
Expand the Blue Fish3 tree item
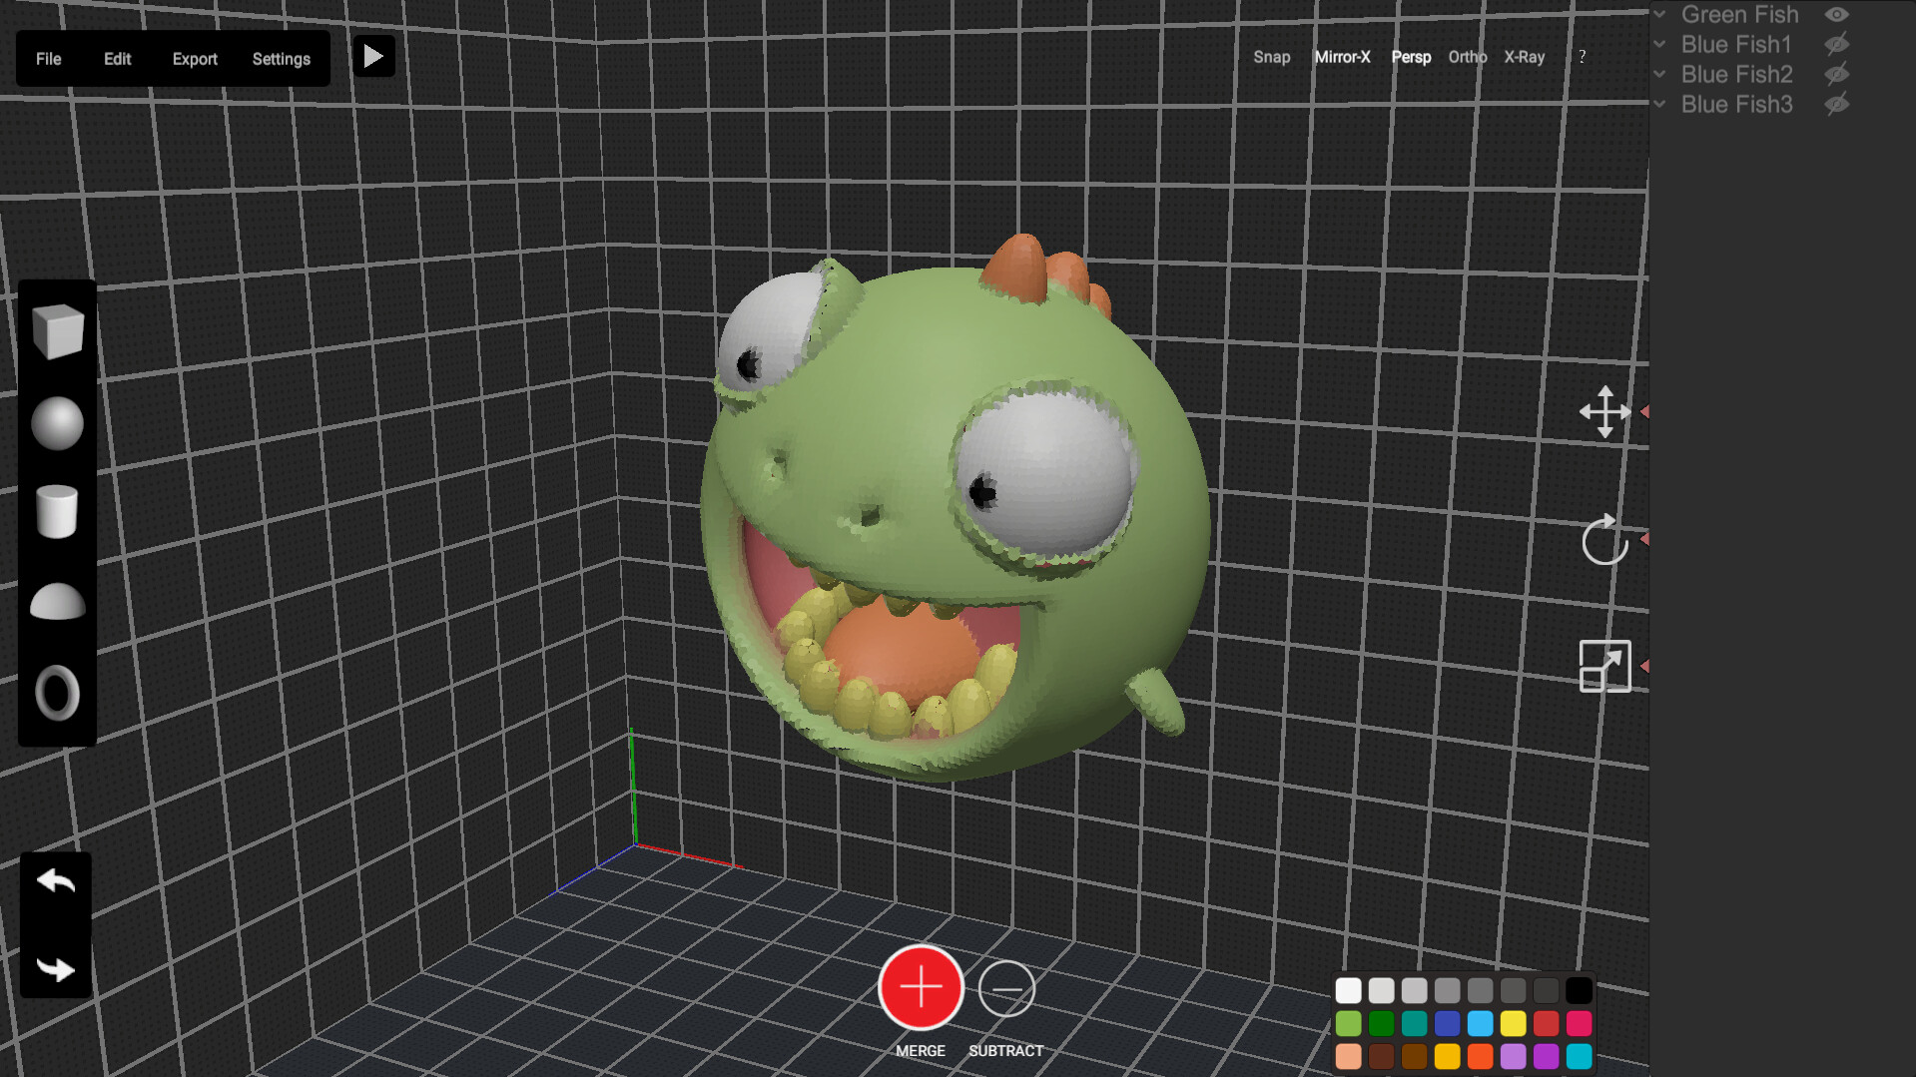1659,104
